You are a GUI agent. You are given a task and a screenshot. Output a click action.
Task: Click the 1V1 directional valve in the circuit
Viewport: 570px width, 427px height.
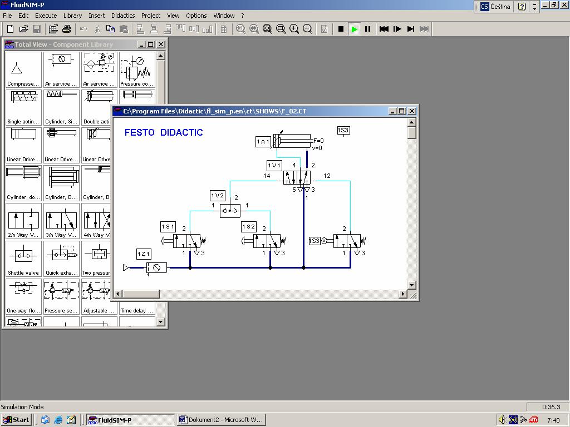click(297, 178)
